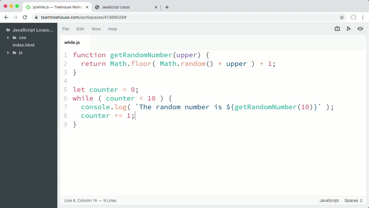Select the css folder icon
Viewport: 369px width, 208px height.
15,38
